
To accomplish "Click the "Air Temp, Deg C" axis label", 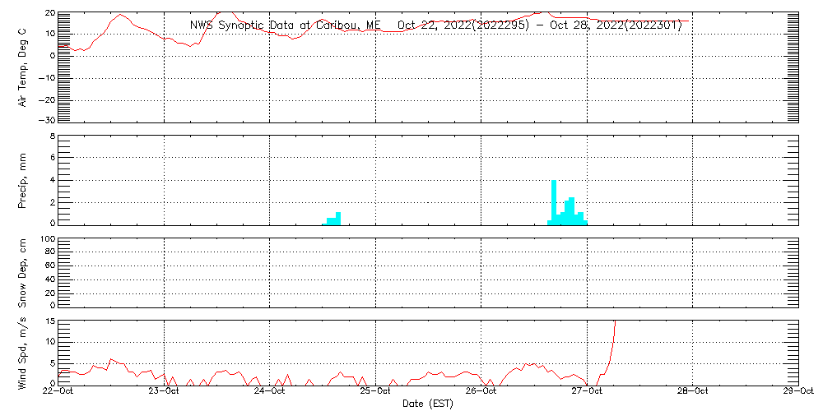I will 23,67.
